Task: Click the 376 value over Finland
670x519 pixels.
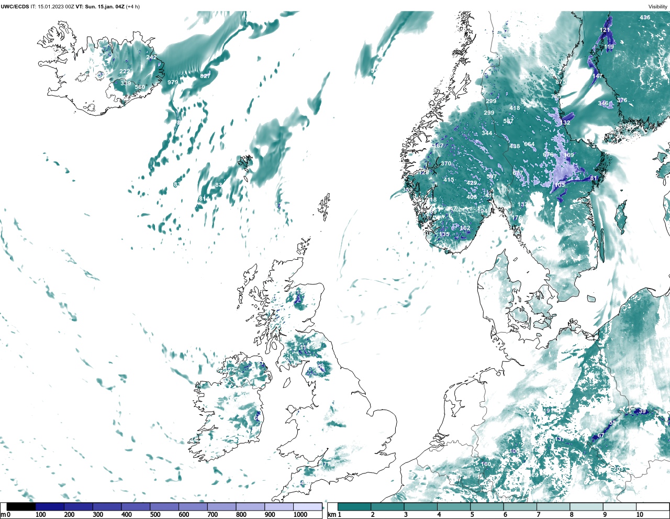Action: (x=621, y=100)
